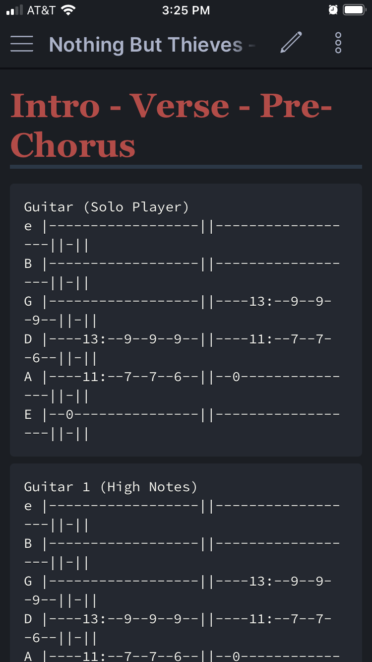This screenshot has width=372, height=662.
Task: Tap the AT&T carrier label
Action: click(x=41, y=10)
